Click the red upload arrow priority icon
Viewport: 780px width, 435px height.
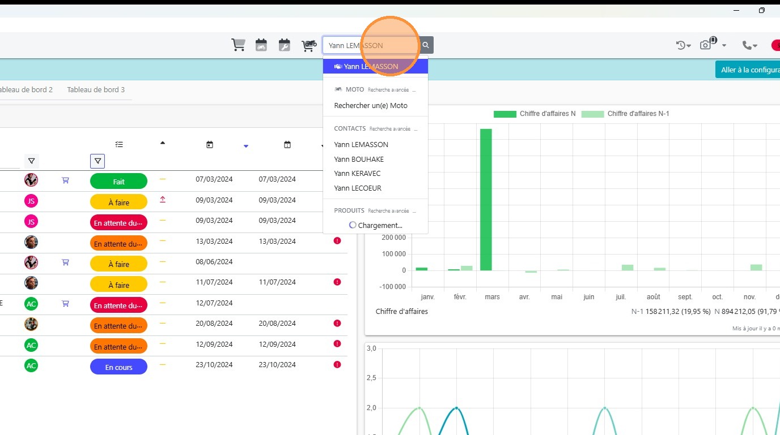pos(163,200)
